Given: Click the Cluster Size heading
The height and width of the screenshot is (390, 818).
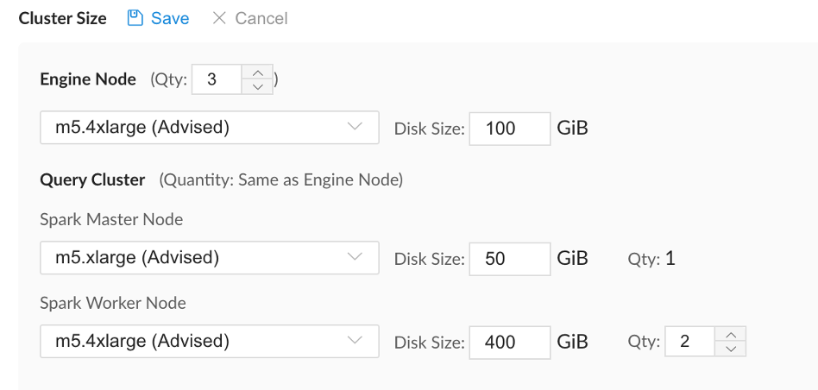Looking at the screenshot, I should click(63, 19).
